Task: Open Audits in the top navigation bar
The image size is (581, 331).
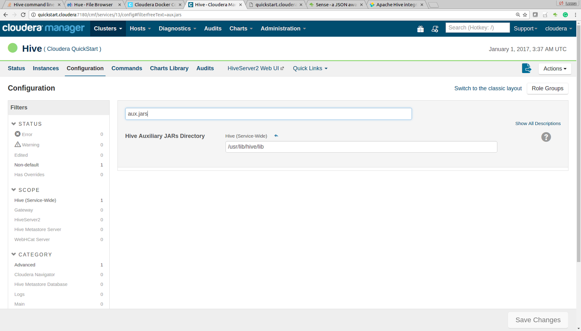Action: click(212, 28)
